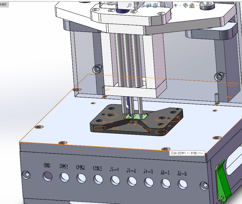Image resolution: width=242 pixels, height=204 pixels.
Task: Select the hole under the J1-1 label
Action: (x=115, y=180)
